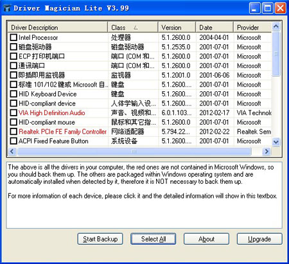Click the horizontal scrollbar thumb
The image size is (289, 264).
point(134,152)
